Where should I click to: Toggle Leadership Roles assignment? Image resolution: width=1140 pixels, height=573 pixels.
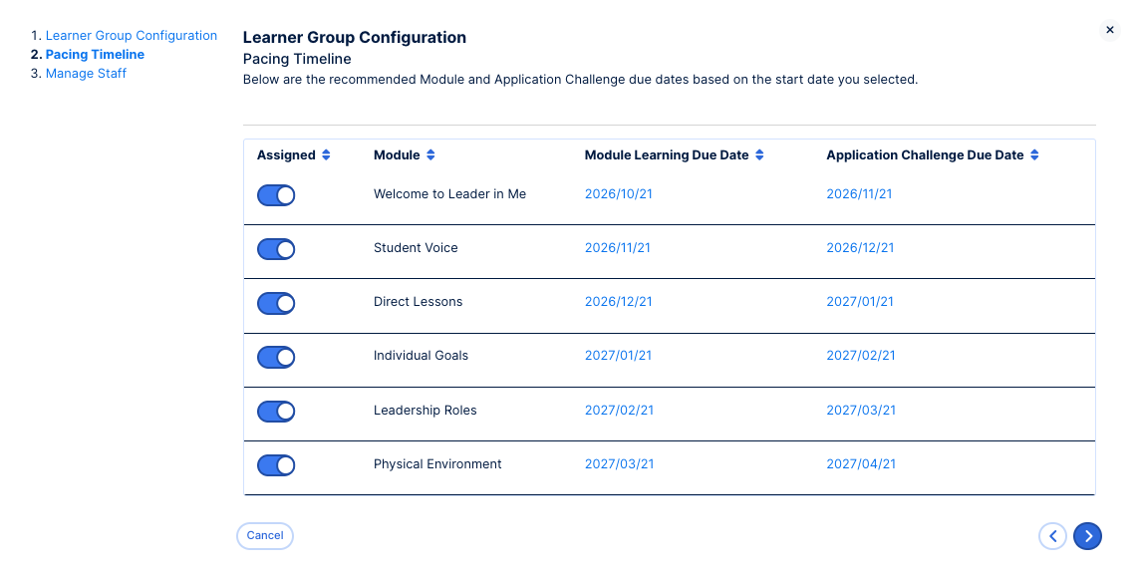pyautogui.click(x=276, y=411)
